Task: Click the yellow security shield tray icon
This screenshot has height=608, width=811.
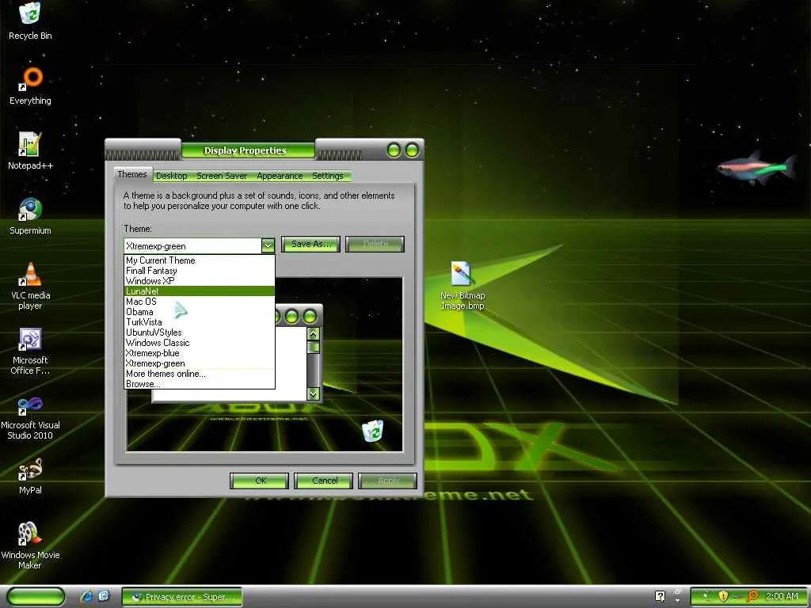Action: [x=723, y=596]
